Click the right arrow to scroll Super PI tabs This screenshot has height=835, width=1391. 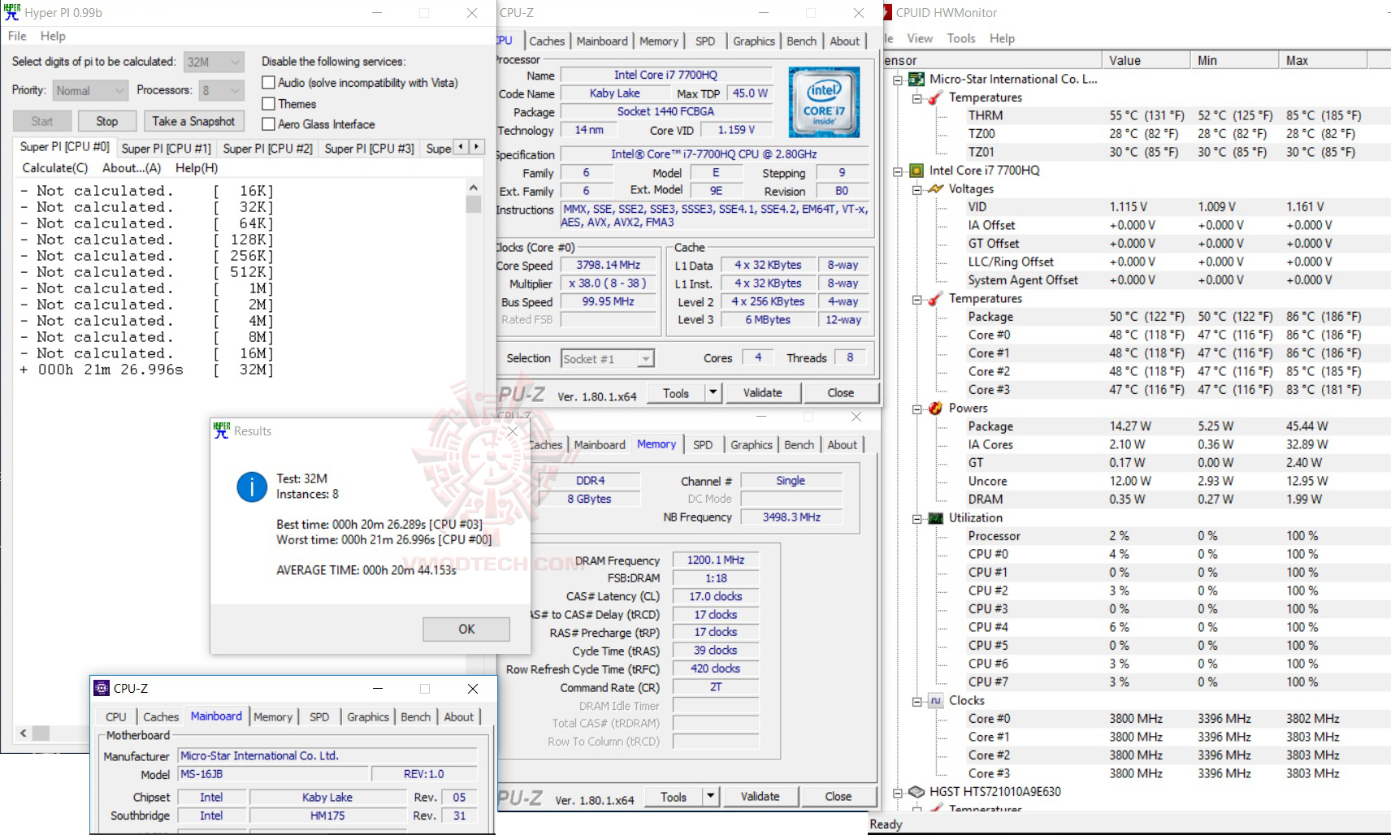coord(476,147)
